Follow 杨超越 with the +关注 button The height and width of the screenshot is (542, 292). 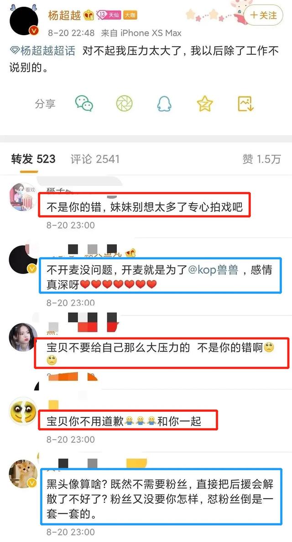[x=263, y=15]
